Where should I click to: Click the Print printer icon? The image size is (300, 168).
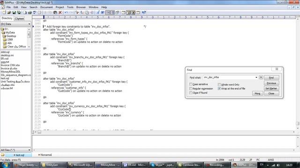pos(30,13)
